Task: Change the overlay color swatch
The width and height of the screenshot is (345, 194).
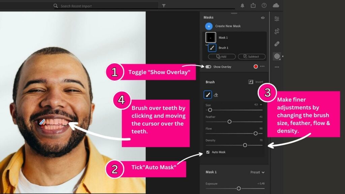Action: [x=255, y=67]
